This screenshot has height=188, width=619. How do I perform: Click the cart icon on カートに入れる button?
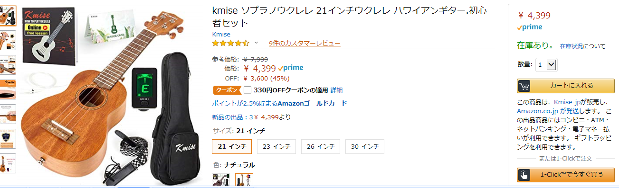524,86
